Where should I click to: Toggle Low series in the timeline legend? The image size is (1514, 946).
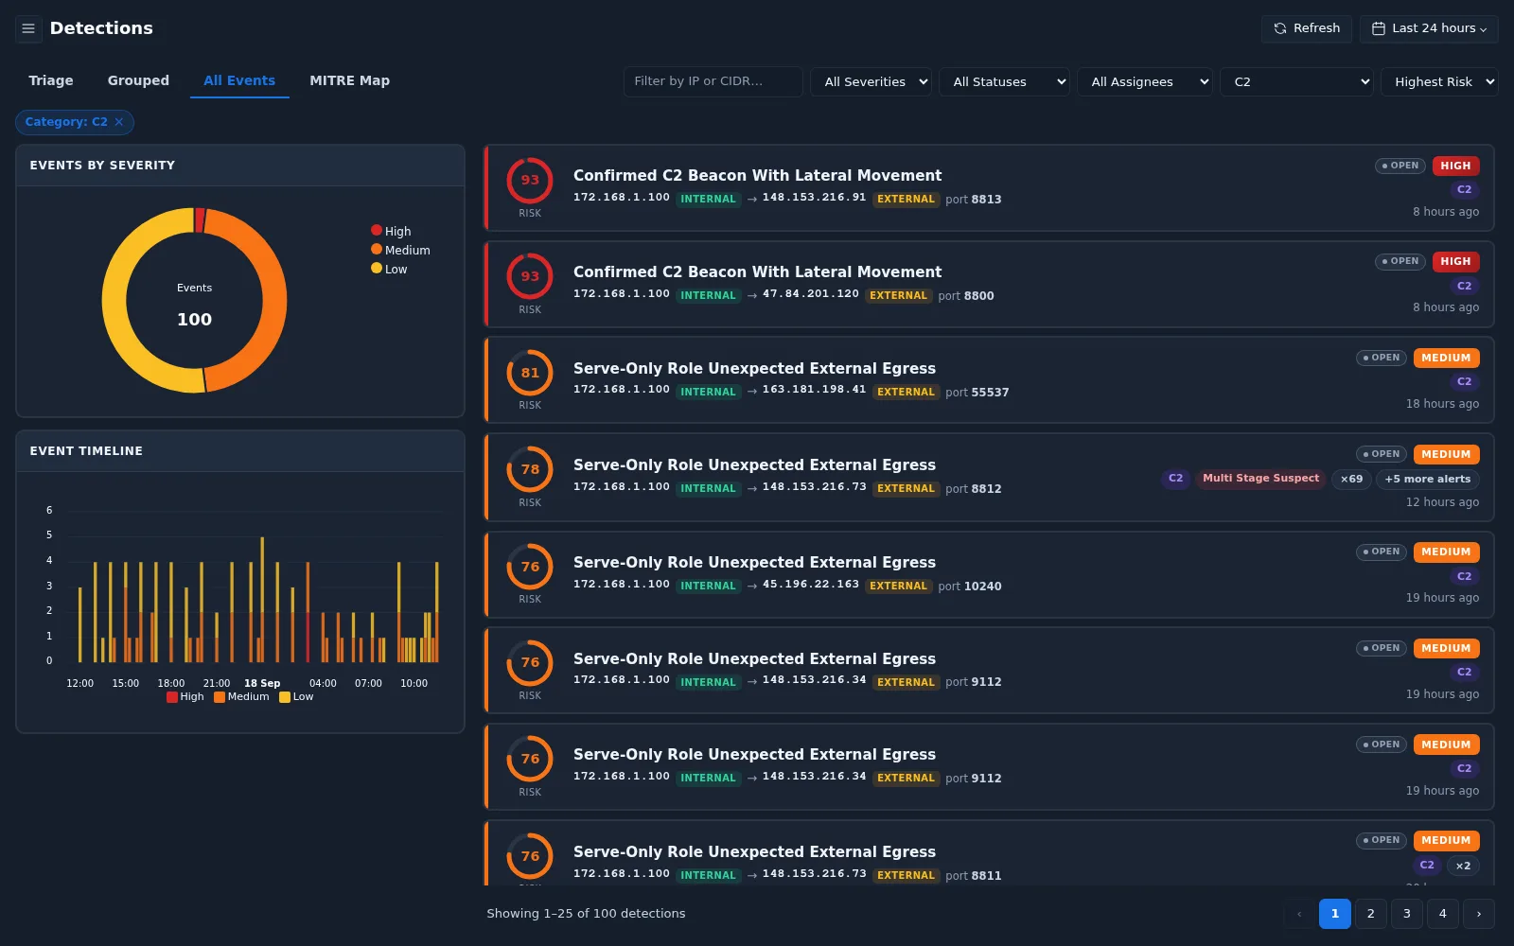[x=296, y=696]
